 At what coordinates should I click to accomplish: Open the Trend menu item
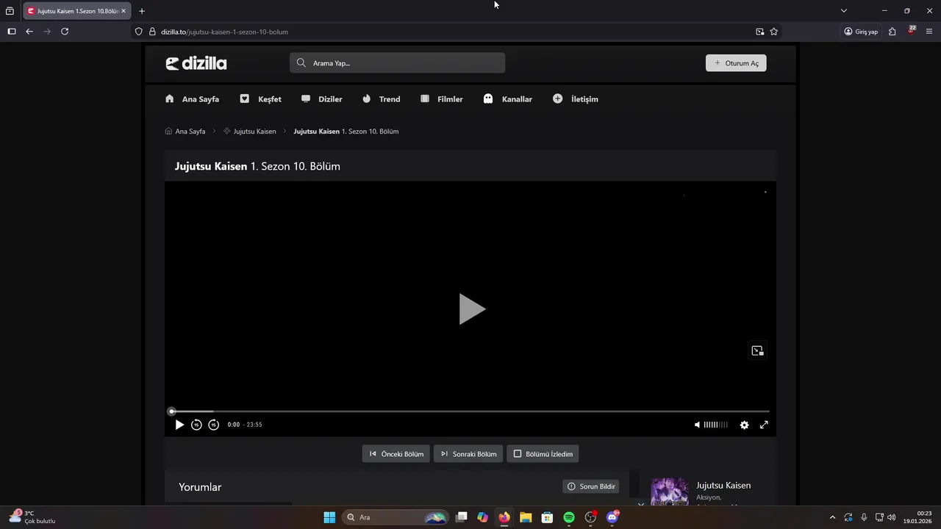click(381, 99)
